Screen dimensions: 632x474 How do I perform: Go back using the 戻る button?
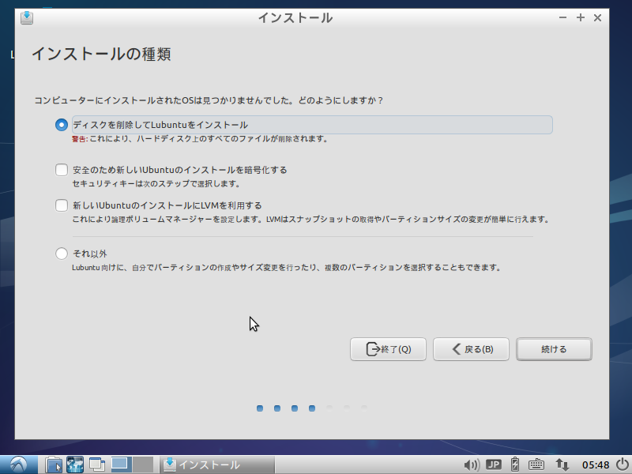point(471,349)
